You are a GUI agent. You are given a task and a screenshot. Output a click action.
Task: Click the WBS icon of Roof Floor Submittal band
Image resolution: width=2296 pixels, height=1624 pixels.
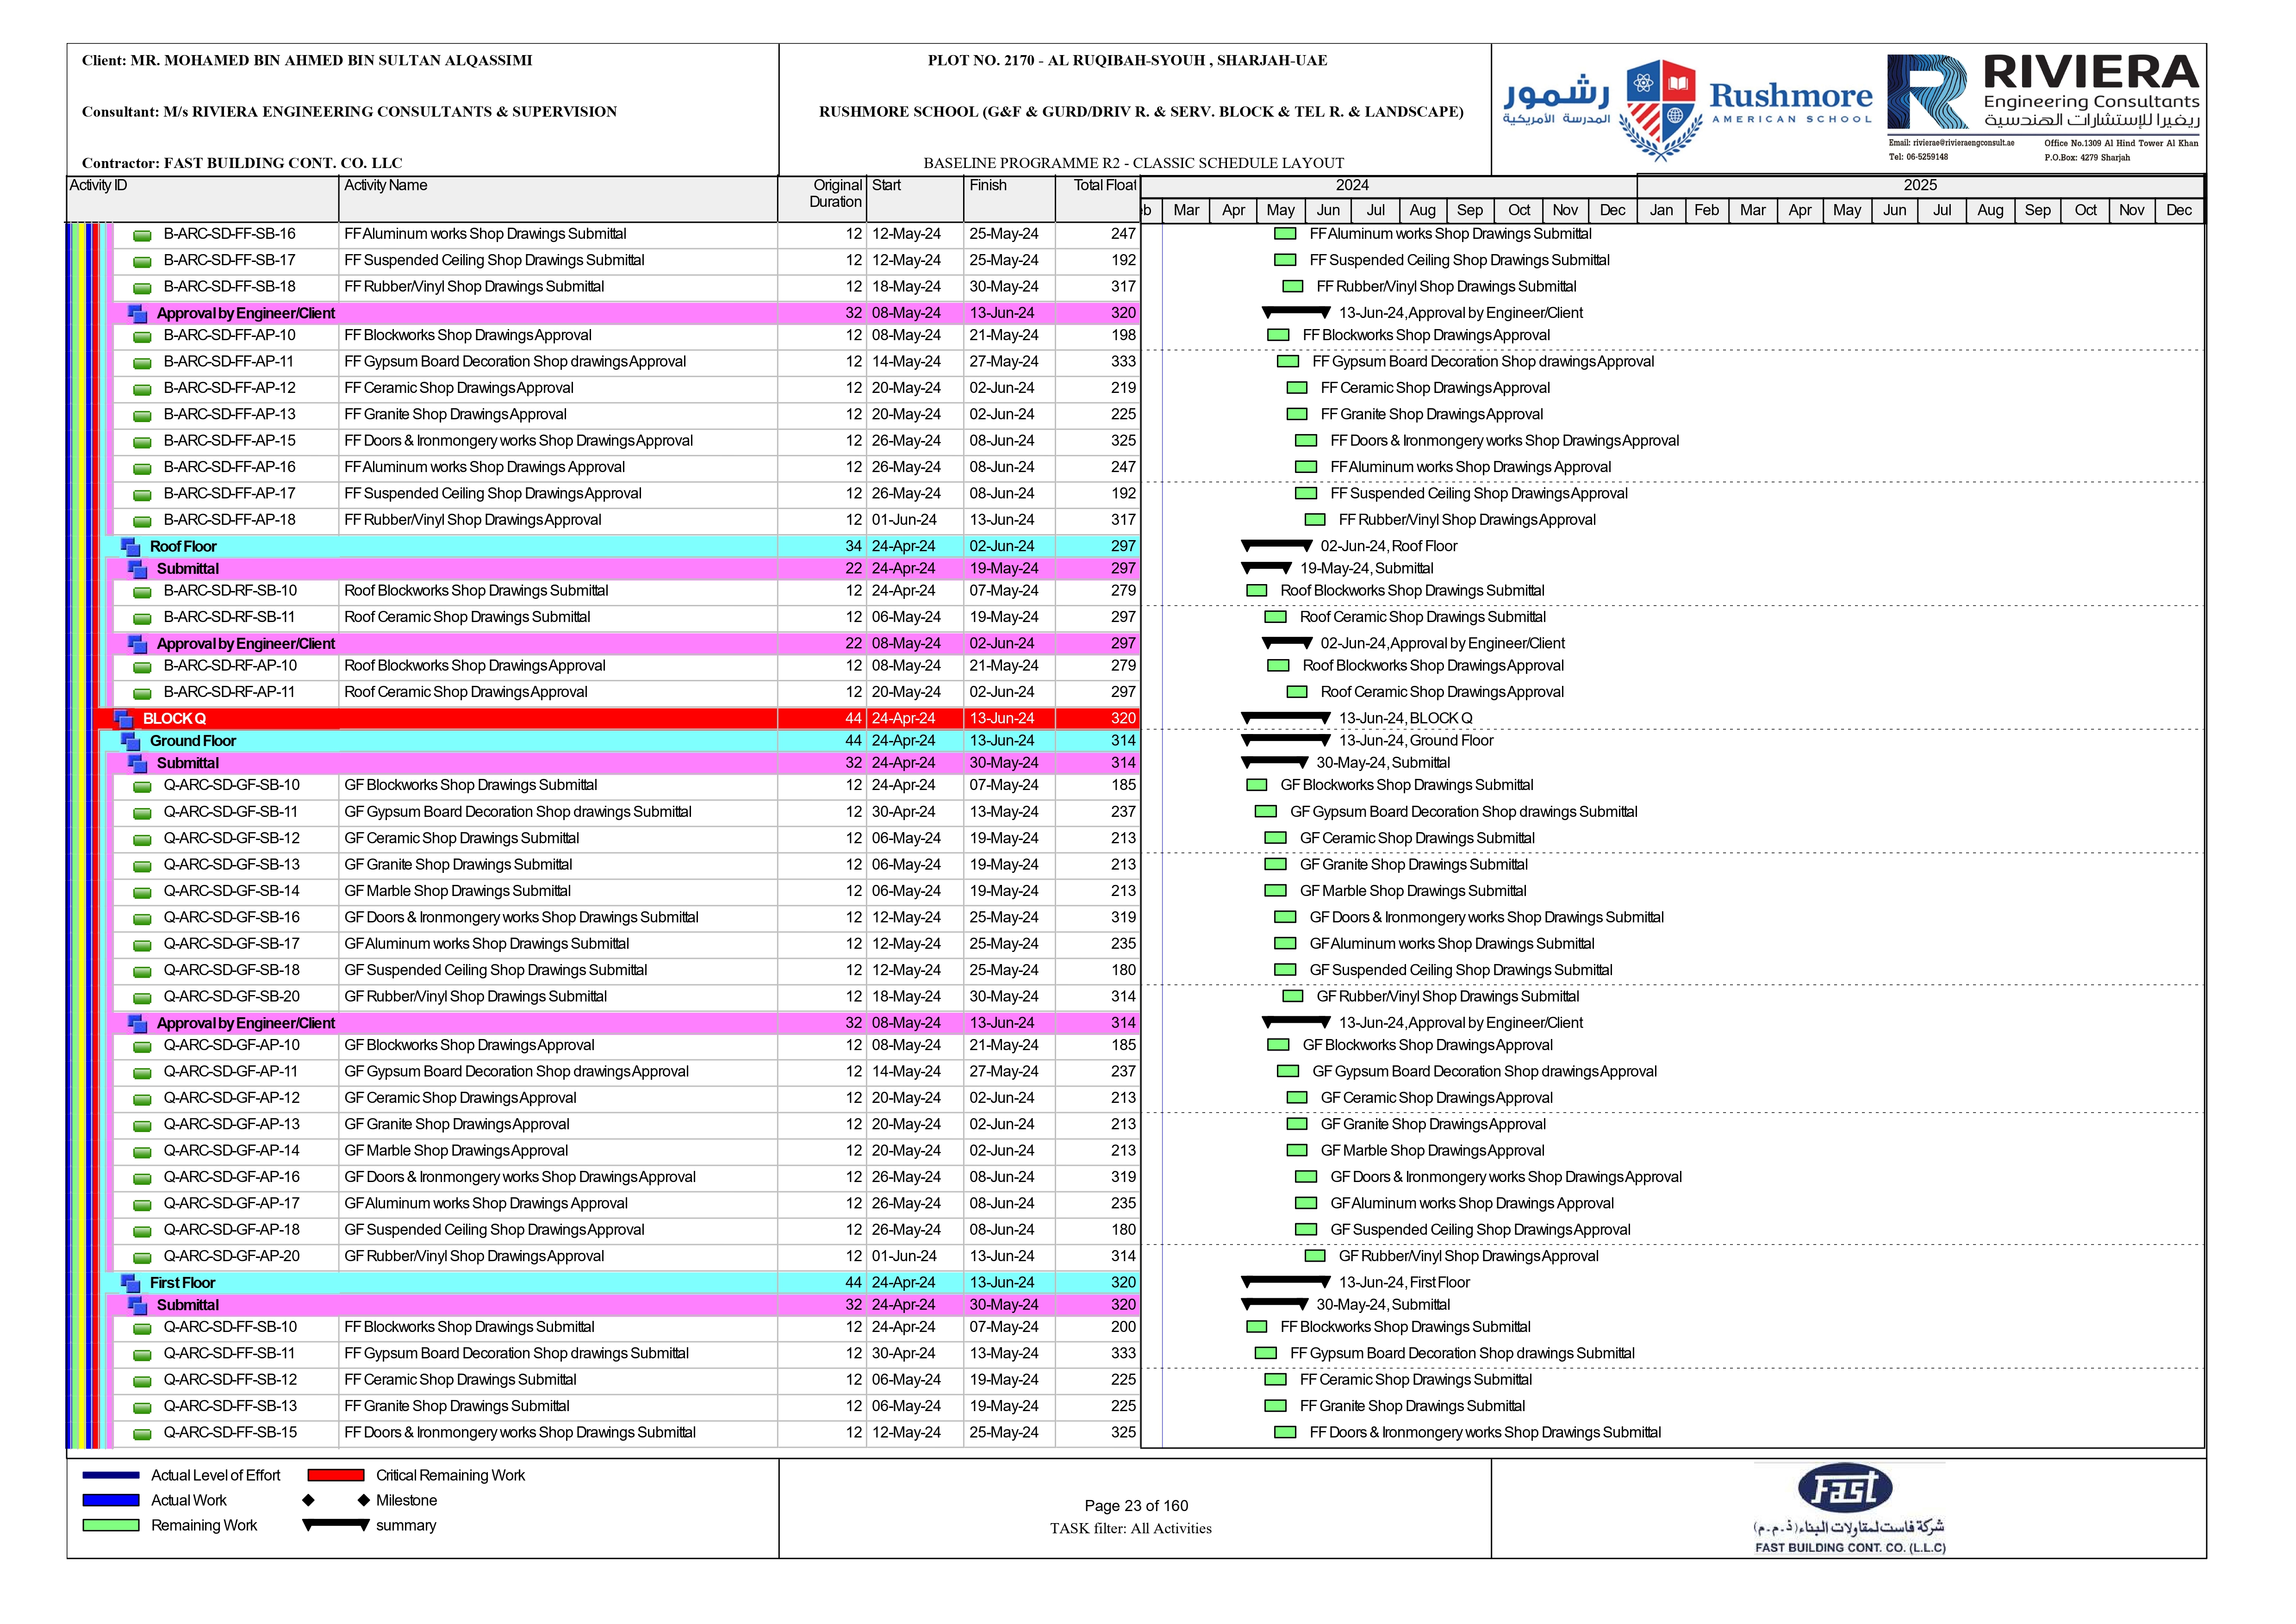coord(138,568)
